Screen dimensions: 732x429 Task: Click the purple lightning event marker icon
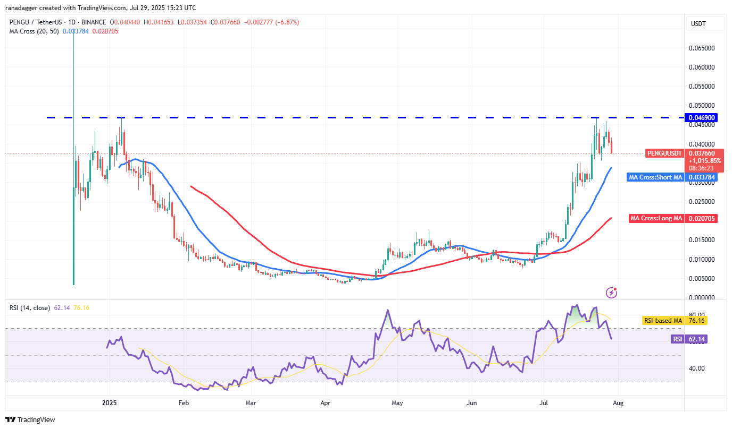coord(612,292)
